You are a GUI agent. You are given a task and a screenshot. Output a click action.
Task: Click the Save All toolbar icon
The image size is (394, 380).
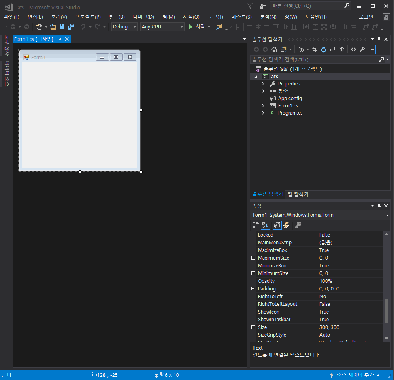71,27
